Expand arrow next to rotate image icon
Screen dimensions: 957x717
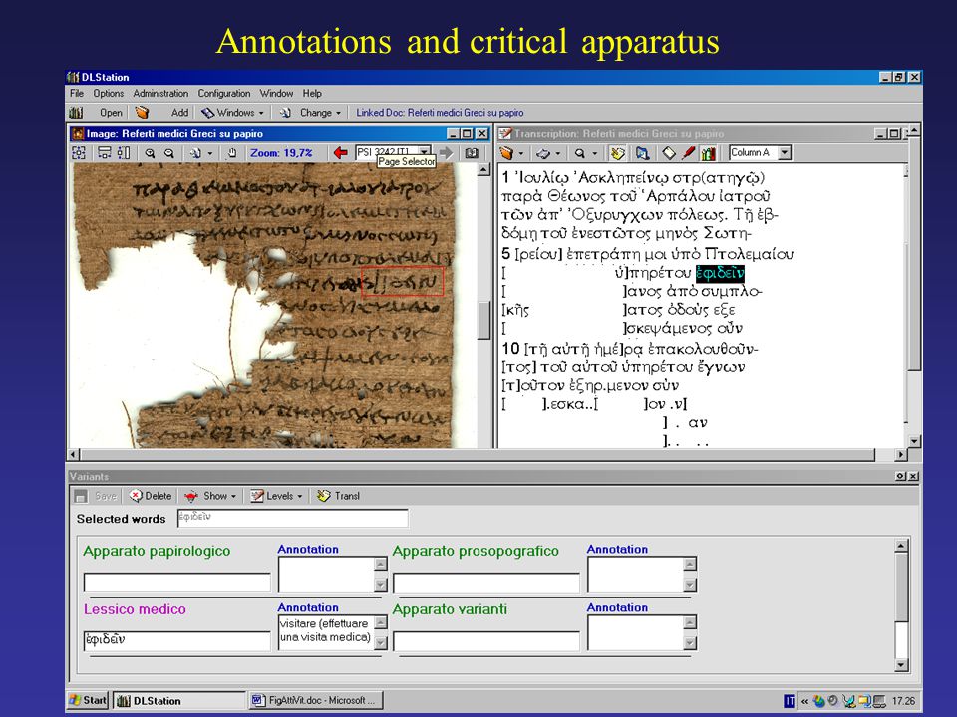pyautogui.click(x=210, y=154)
